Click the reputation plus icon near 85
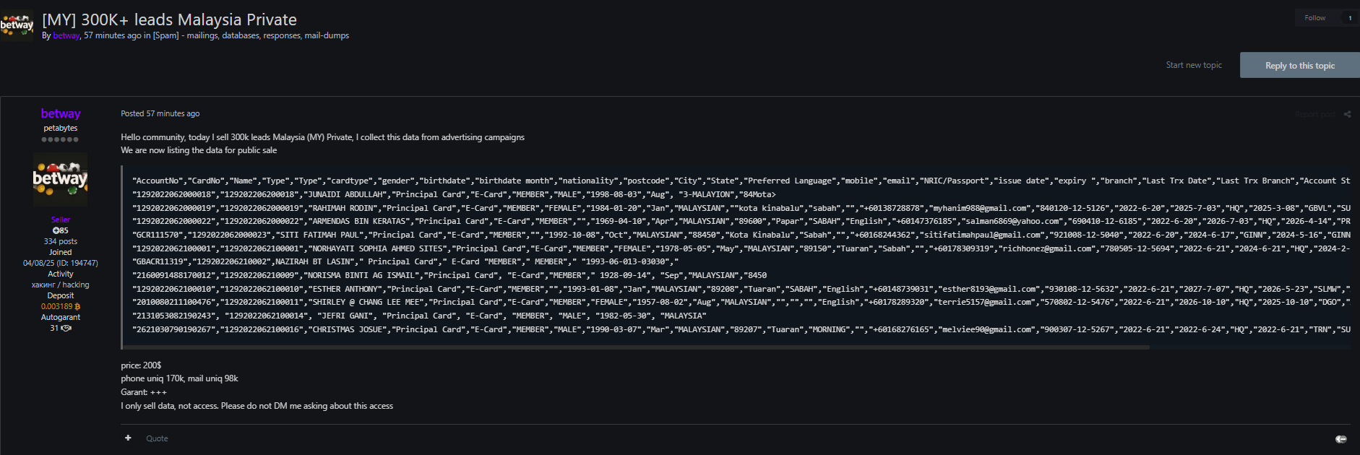The width and height of the screenshot is (1360, 455). 56,230
